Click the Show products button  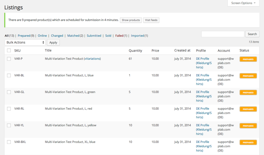131,20
